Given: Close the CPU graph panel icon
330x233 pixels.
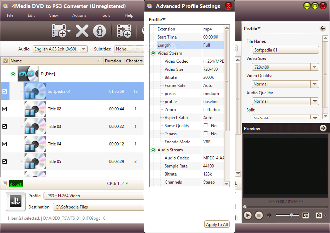Looking at the screenshot, I should 5,183.
